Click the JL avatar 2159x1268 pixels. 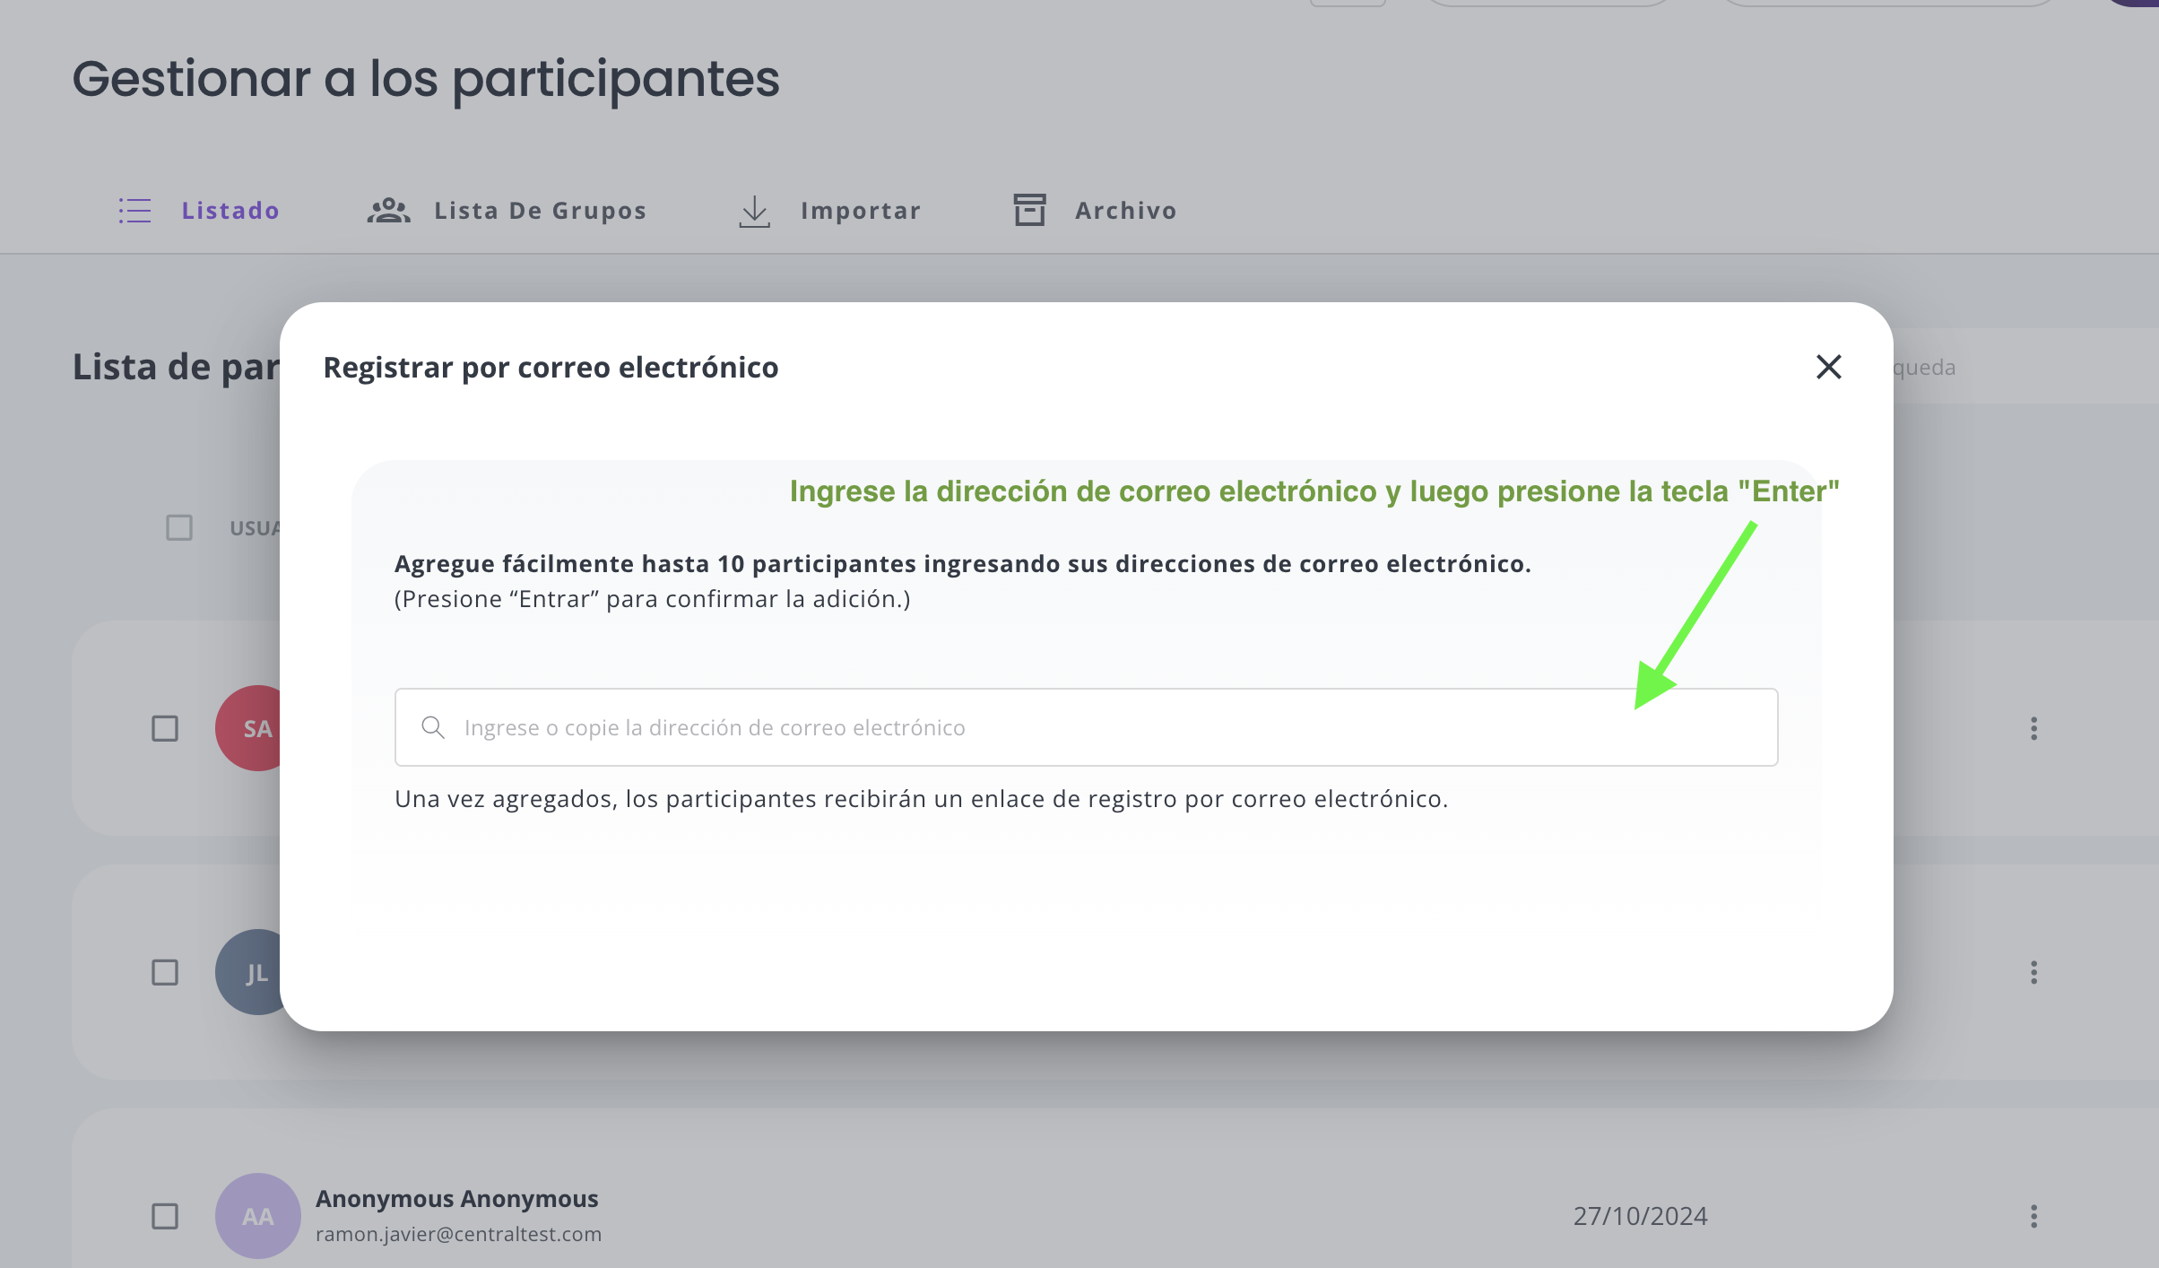tap(248, 972)
